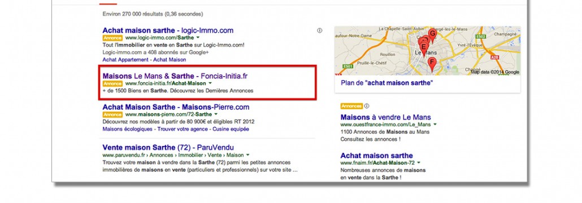
Task: Click yellow Annonce badge under Foncia-Initia
Action: 112,83
